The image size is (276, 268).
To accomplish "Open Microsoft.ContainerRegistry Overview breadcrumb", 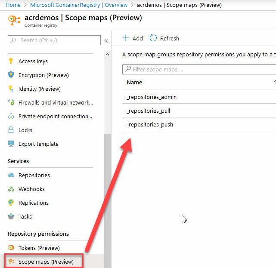I will pyautogui.click(x=79, y=5).
